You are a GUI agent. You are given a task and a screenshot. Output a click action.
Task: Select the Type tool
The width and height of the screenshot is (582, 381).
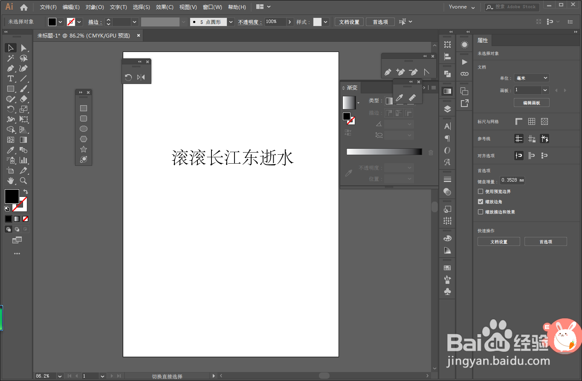pyautogui.click(x=10, y=78)
